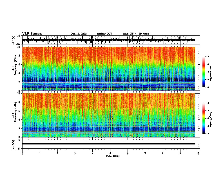
Task: Click the "6" kHz tick on ch.2 frequency axis
Action: pyautogui.click(x=19, y=111)
